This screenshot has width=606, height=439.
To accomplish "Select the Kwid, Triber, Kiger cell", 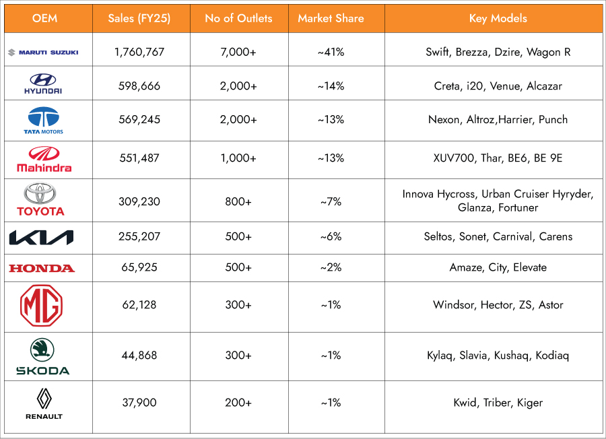I will (x=498, y=403).
